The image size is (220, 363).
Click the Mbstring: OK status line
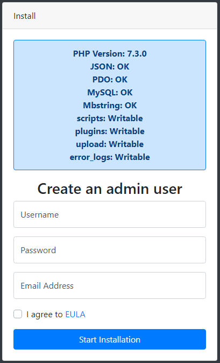[x=110, y=106]
